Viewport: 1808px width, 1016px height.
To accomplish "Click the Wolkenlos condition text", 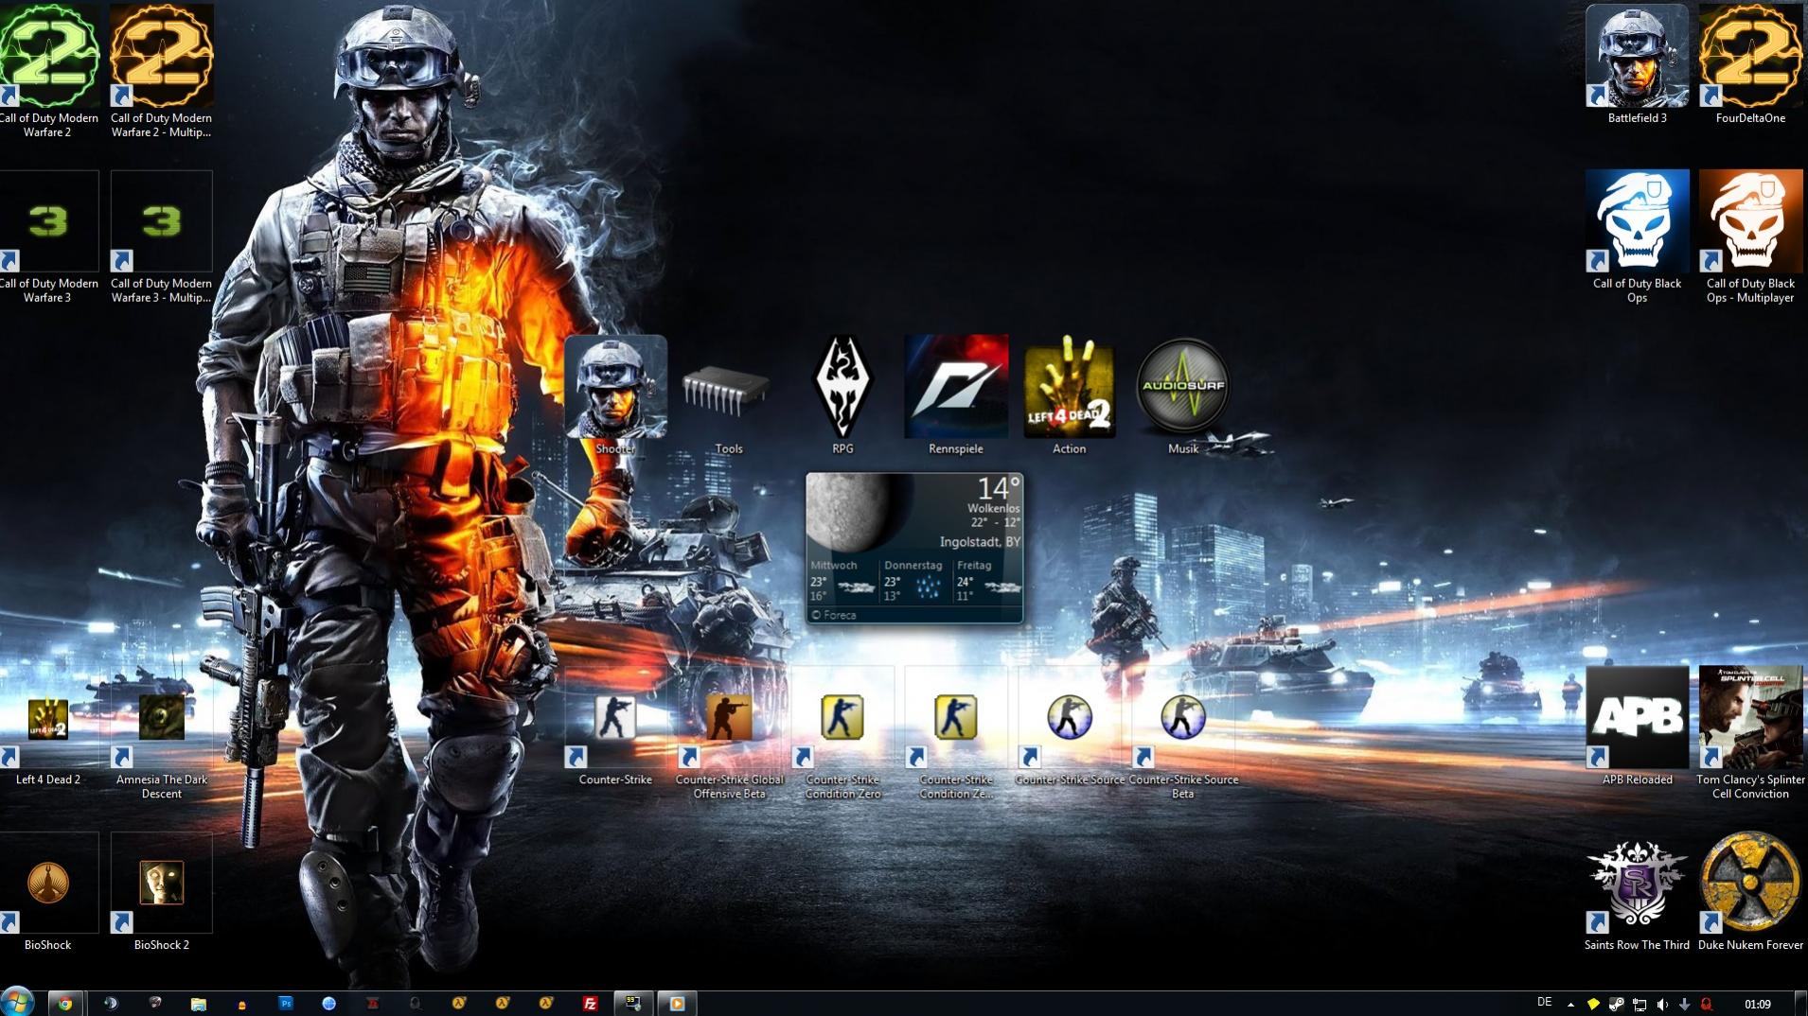I will [993, 509].
